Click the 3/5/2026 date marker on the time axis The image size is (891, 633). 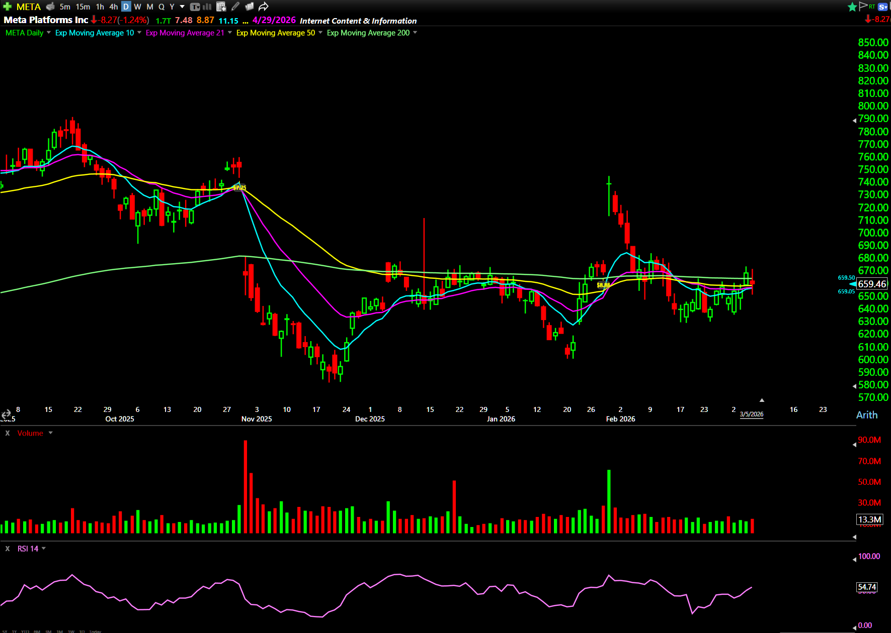click(751, 414)
